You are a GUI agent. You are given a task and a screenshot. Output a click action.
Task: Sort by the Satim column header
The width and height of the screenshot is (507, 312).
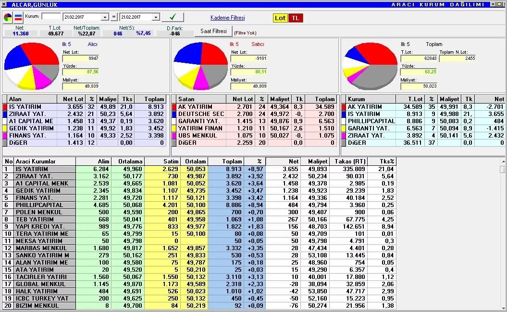pyautogui.click(x=162, y=162)
